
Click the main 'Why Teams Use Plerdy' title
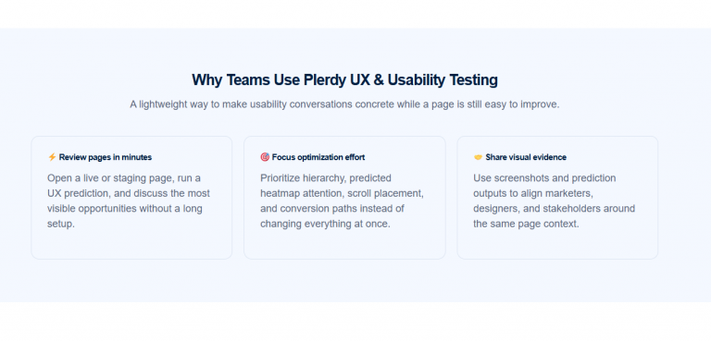point(344,79)
